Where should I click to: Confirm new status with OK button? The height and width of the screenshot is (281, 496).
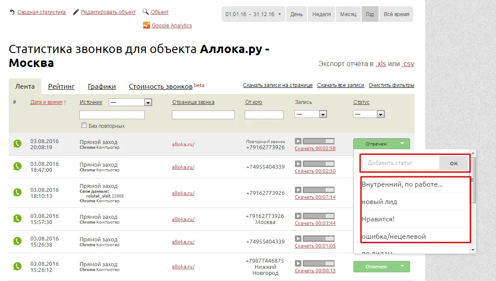tap(454, 163)
